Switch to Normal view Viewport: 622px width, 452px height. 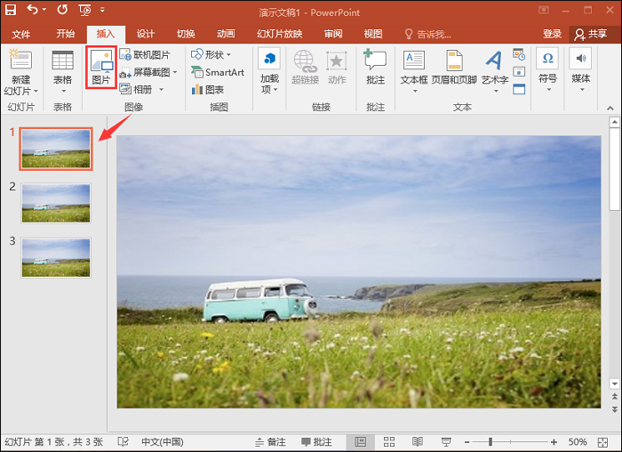(361, 441)
